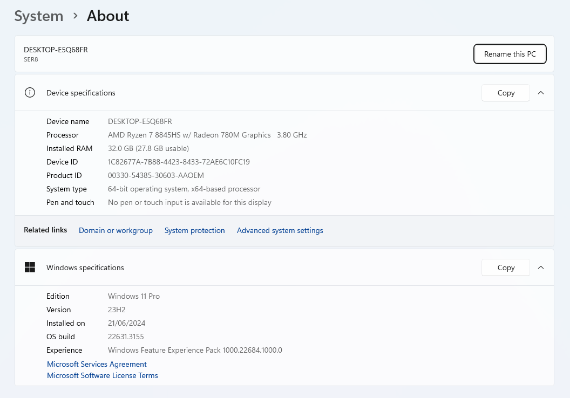The width and height of the screenshot is (570, 398).
Task: Go back to System via breadcrumb
Action: (x=39, y=16)
